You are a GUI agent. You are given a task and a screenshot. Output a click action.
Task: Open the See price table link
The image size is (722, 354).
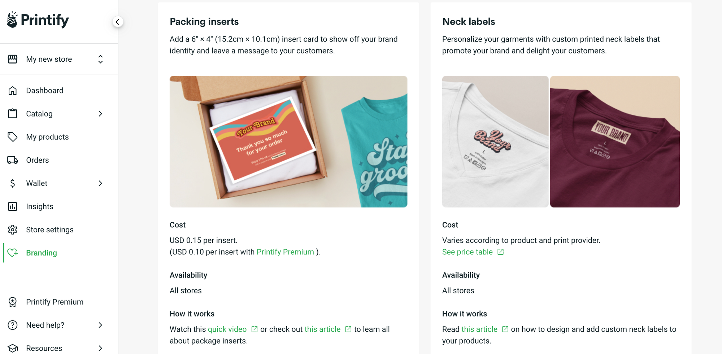pyautogui.click(x=467, y=252)
